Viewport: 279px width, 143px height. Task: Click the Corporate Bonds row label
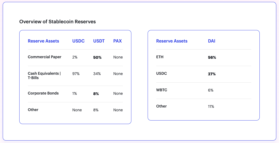(43, 93)
